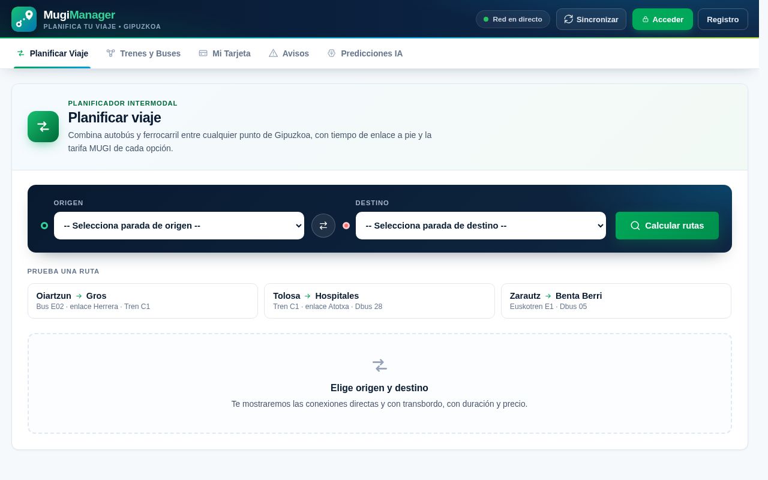This screenshot has width=768, height=480.
Task: Click the Acceder login button
Action: tap(662, 19)
